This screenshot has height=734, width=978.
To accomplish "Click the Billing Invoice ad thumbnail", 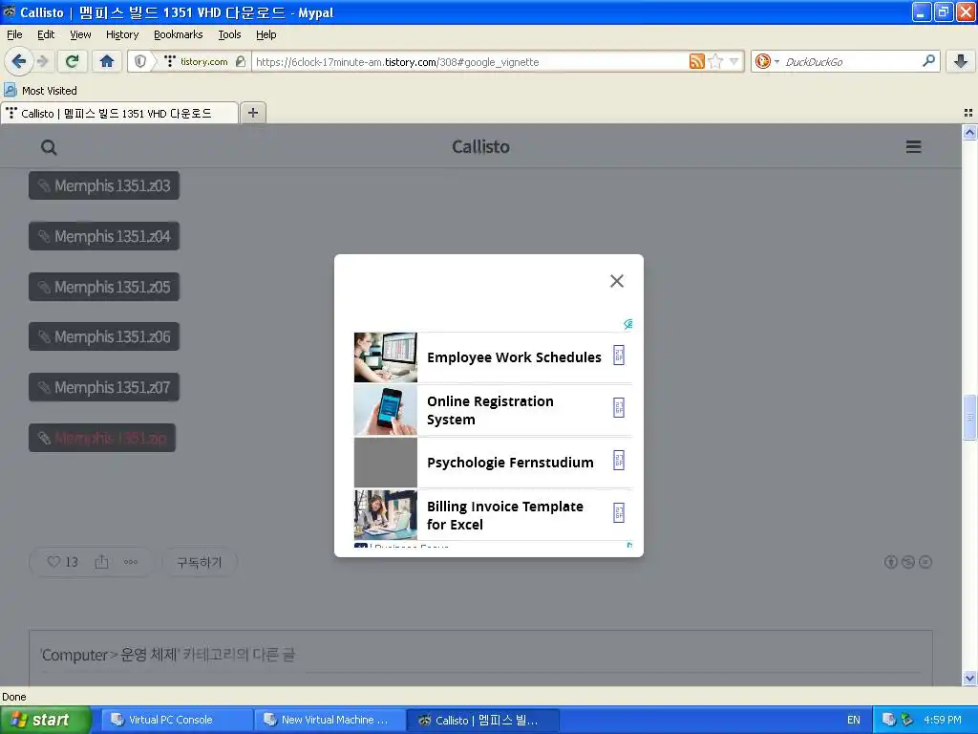I will pyautogui.click(x=386, y=515).
